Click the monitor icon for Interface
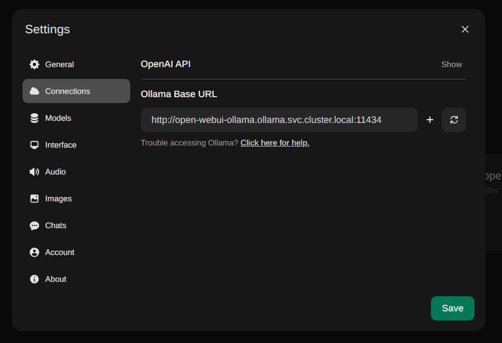502x343 pixels. (x=34, y=145)
